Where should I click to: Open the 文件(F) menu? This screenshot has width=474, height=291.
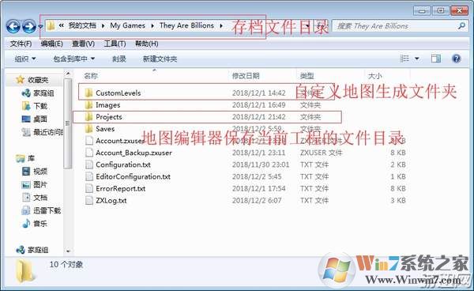click(21, 43)
